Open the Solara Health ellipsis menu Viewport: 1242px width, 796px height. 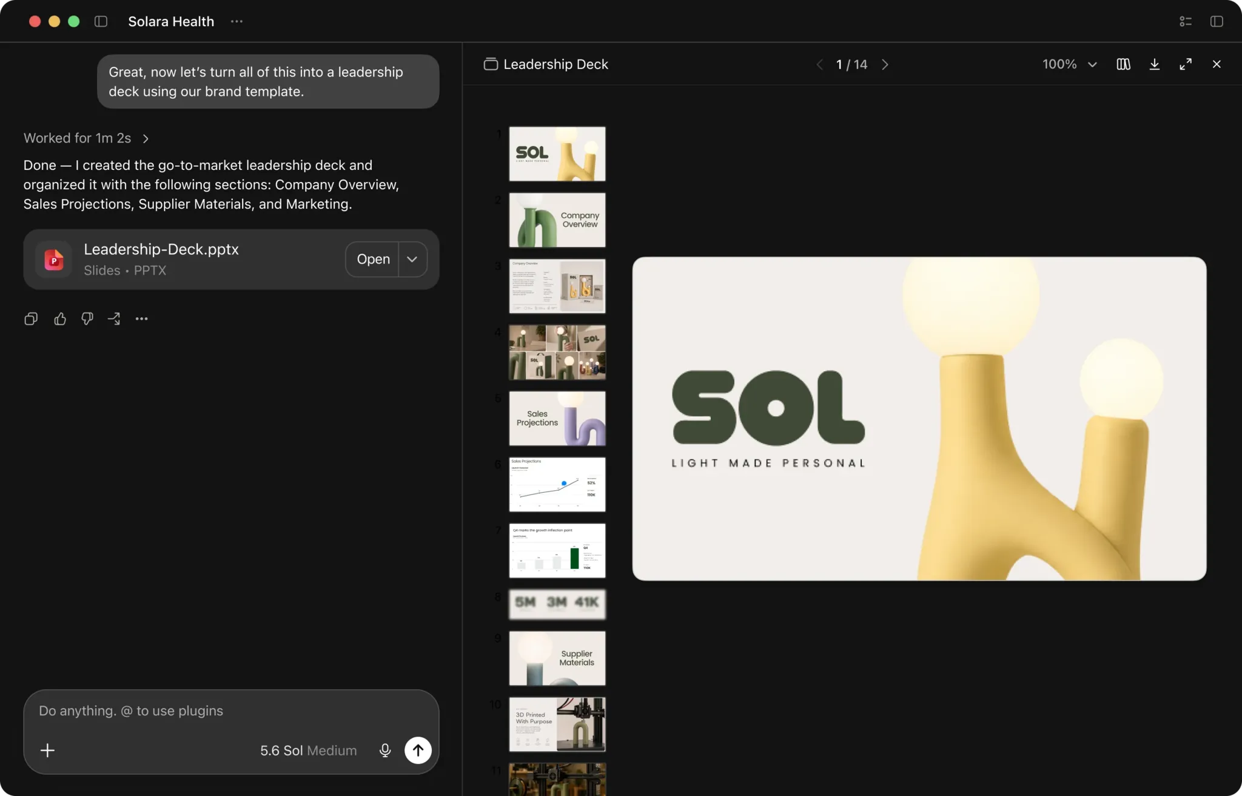click(237, 21)
